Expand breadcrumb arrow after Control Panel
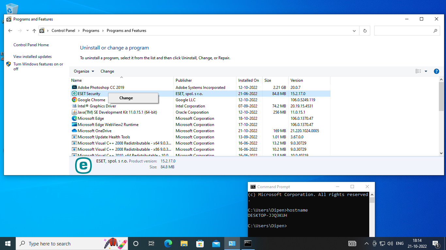The width and height of the screenshot is (446, 250). point(79,31)
